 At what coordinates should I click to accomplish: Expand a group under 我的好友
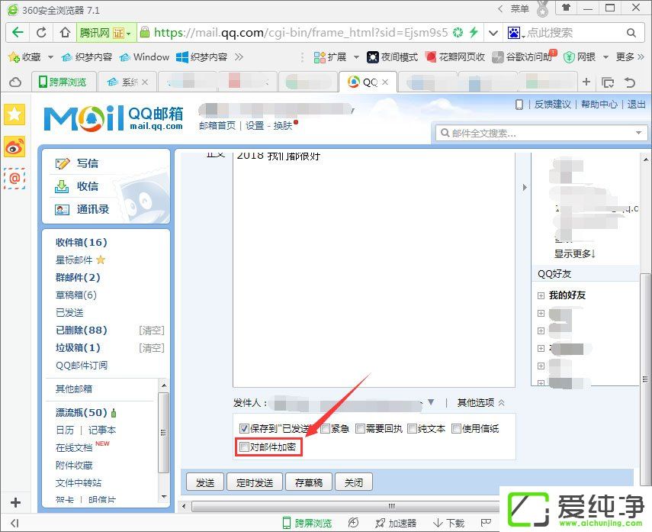(541, 313)
